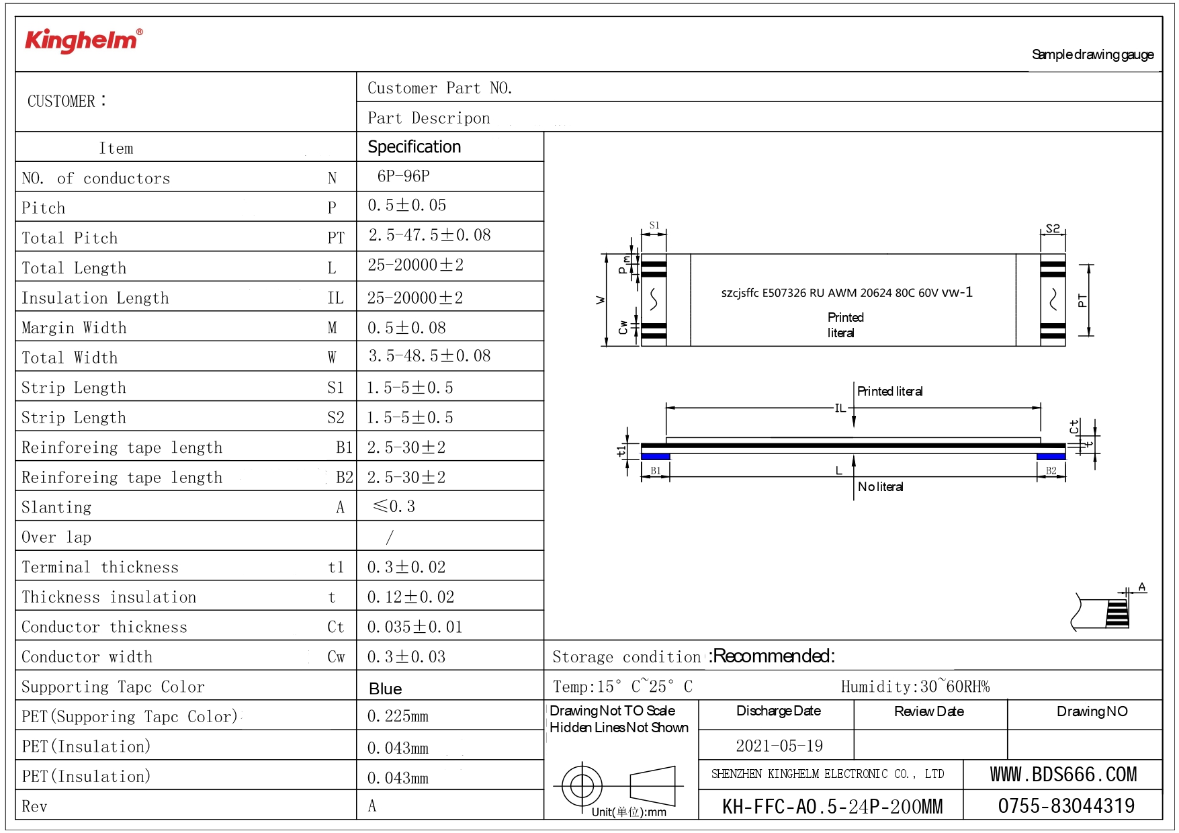The height and width of the screenshot is (833, 1179).
Task: Click the Cw value '0.3±0.03'
Action: [x=406, y=657]
